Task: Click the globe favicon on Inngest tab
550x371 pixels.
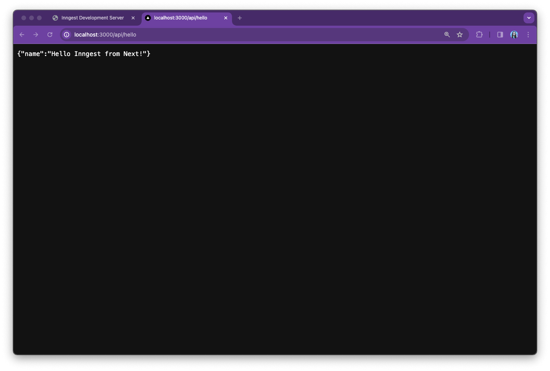Action: point(55,18)
